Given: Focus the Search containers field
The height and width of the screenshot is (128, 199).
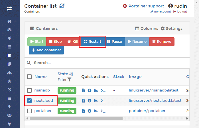Looking at the screenshot, I should pos(107,63).
